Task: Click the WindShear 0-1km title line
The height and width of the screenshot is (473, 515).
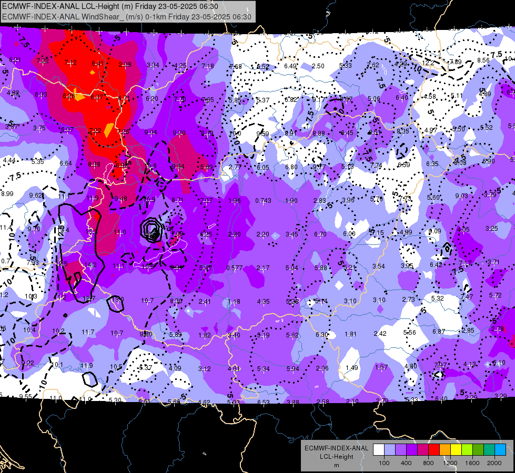Action: [126, 17]
